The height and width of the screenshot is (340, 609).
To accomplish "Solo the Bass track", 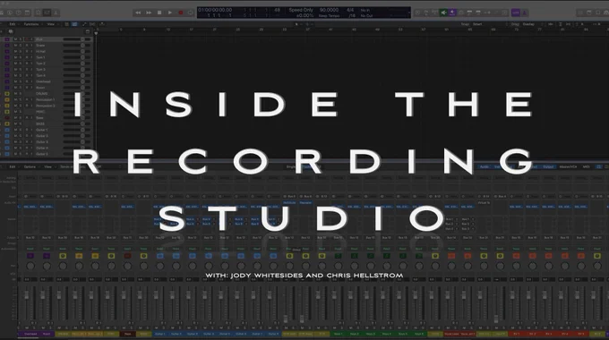I will 21,117.
